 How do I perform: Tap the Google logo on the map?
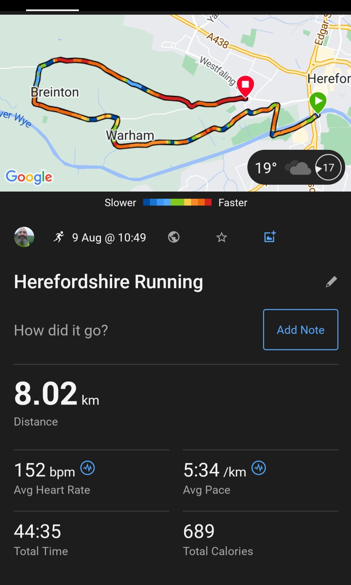[x=29, y=177]
